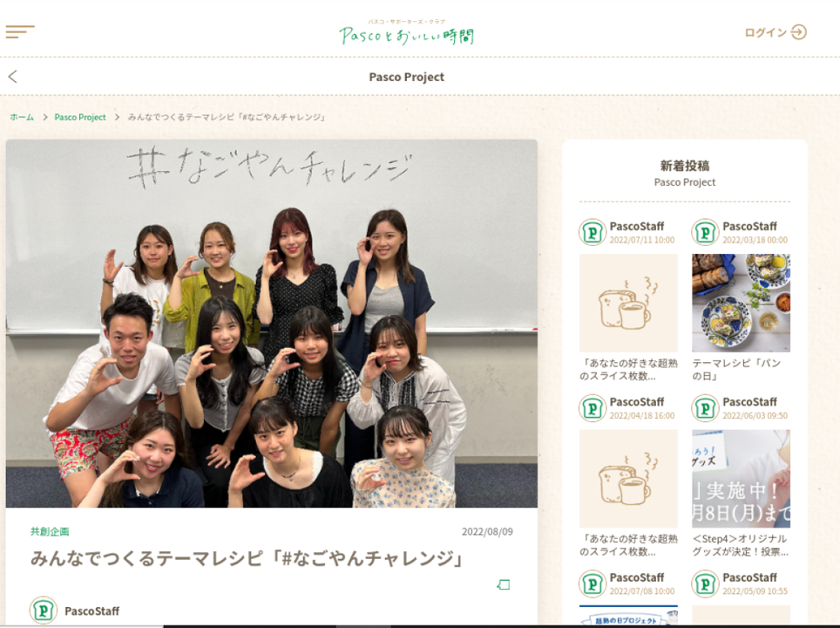Click the article date 2022/08/09
The width and height of the screenshot is (840, 628).
[487, 531]
